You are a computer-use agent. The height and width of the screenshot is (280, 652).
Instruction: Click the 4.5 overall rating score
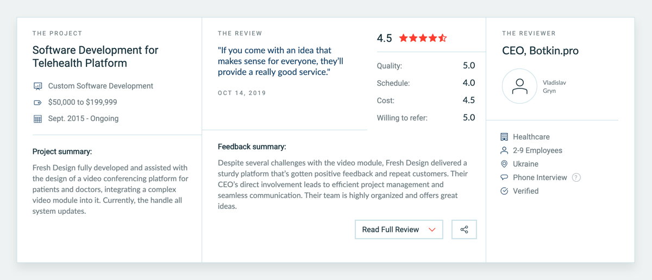coord(384,38)
